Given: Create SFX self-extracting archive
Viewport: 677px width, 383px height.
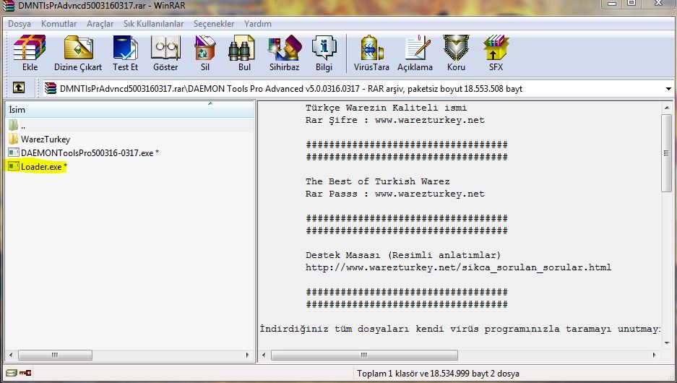Looking at the screenshot, I should point(496,48).
